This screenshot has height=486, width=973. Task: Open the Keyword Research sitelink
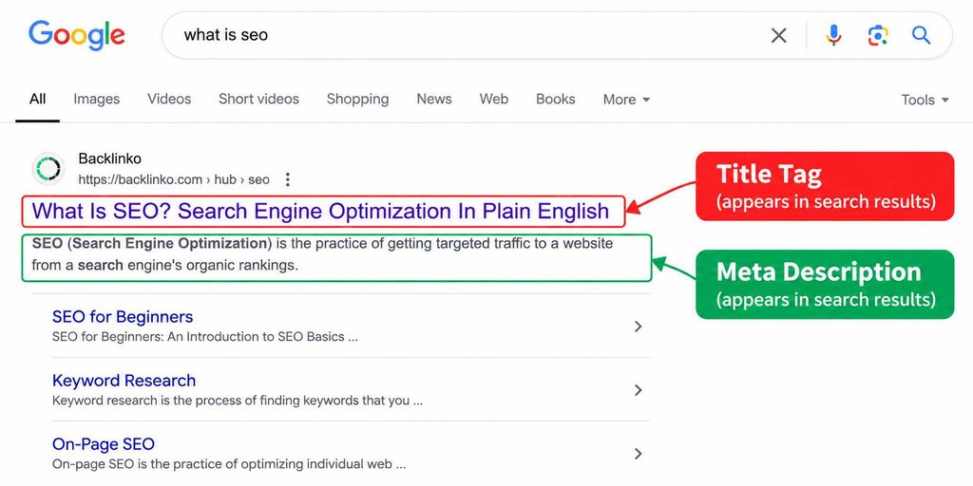tap(124, 381)
